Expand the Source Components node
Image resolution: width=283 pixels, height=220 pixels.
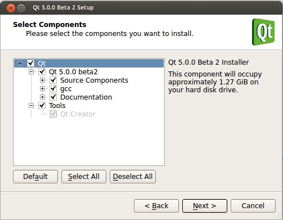(x=42, y=80)
